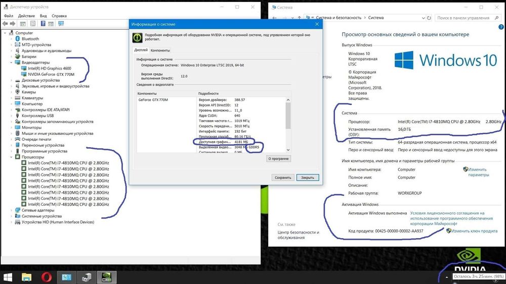Screen dimensions: 506x284
Task: Click the Изменить ключ продукта link
Action: [475, 231]
